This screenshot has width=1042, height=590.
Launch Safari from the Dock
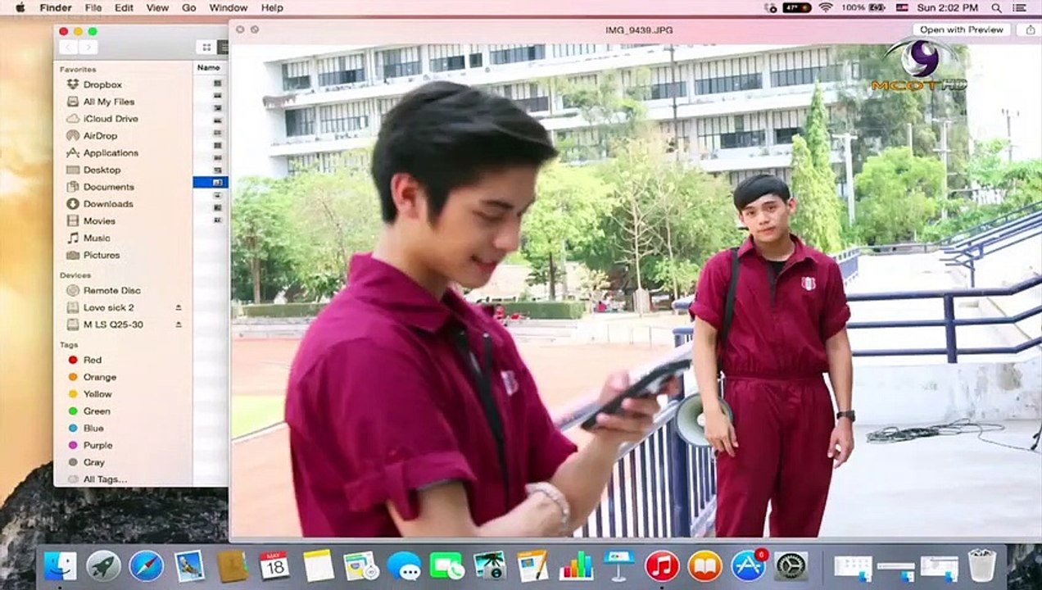[147, 565]
